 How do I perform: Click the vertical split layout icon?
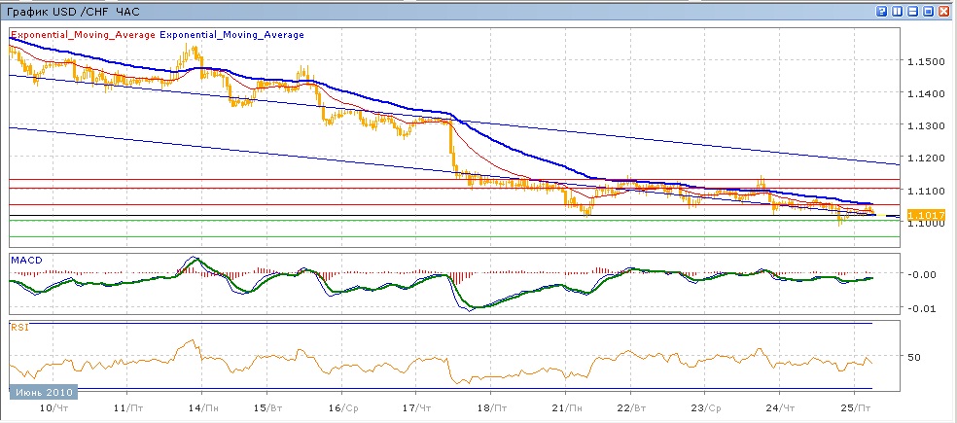(x=898, y=11)
